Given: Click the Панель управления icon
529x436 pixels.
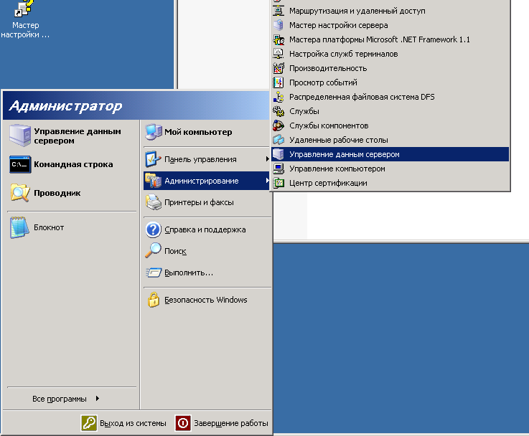Looking at the screenshot, I should (153, 159).
